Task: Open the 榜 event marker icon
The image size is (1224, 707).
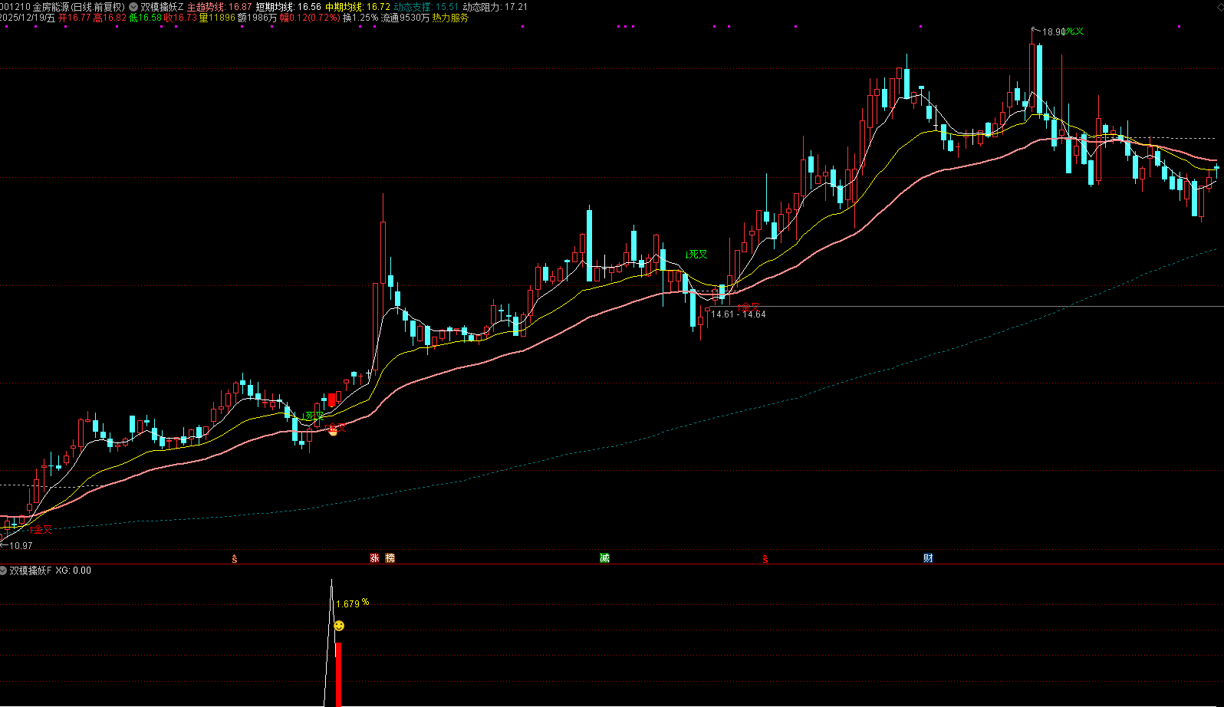Action: click(390, 558)
